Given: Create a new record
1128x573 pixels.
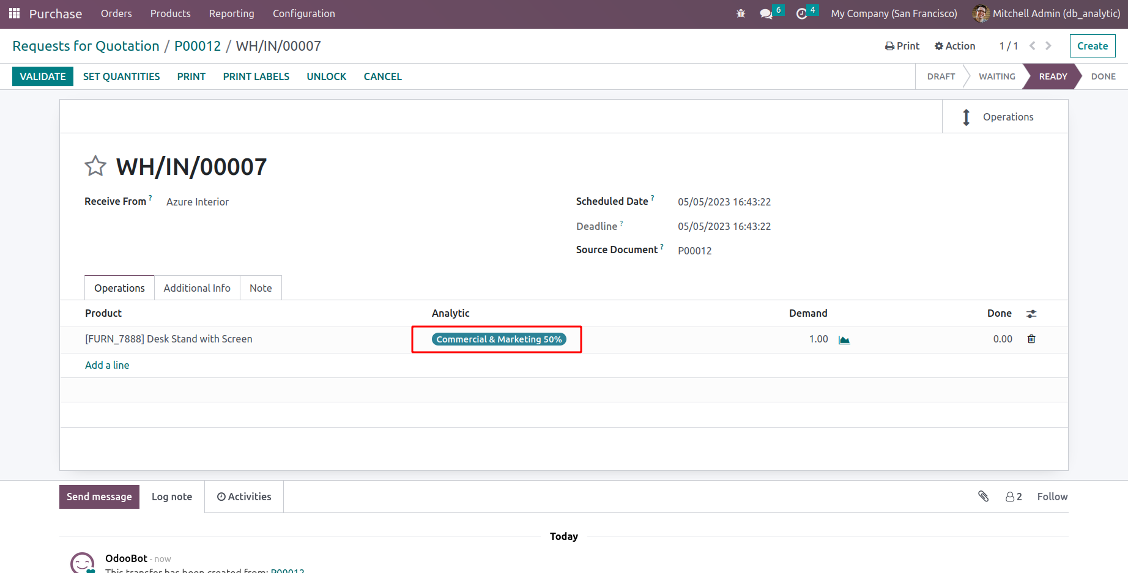Looking at the screenshot, I should pos(1093,46).
